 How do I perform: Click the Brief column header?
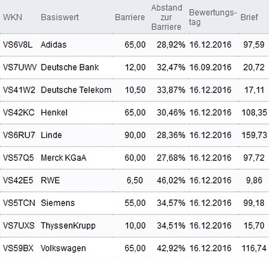point(249,17)
